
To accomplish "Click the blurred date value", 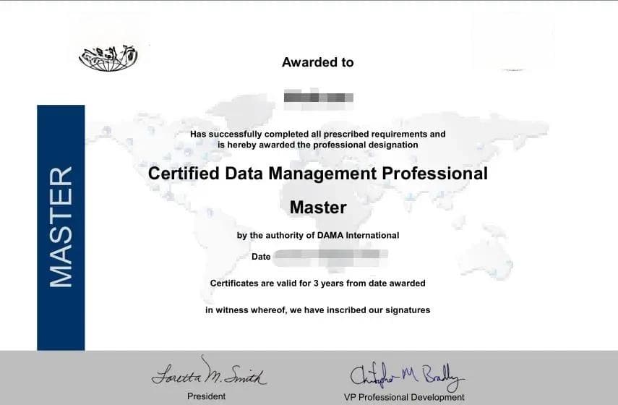I will [x=330, y=257].
